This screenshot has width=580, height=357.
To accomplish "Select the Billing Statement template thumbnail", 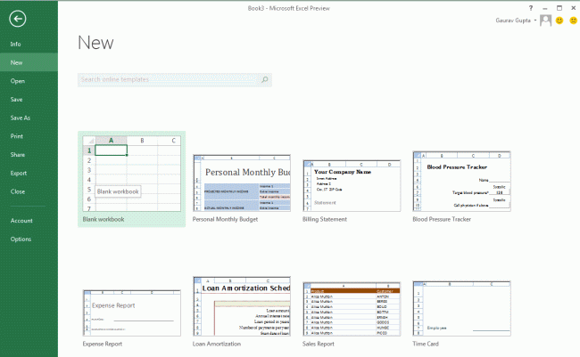I will (352, 186).
